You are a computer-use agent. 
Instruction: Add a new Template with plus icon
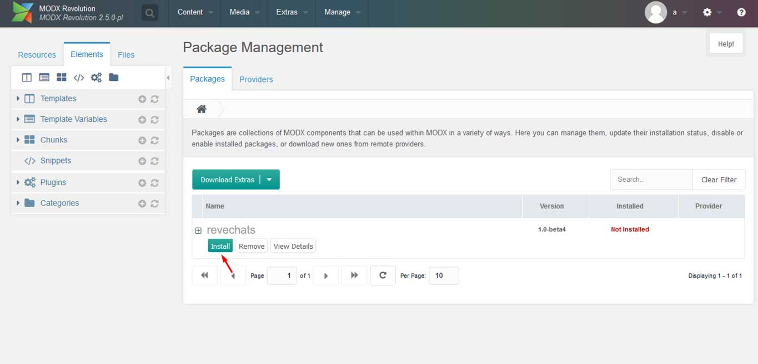(142, 99)
